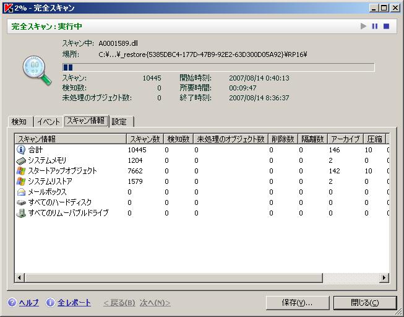Select the 合計 total row icon
404x317 pixels.
(20, 150)
